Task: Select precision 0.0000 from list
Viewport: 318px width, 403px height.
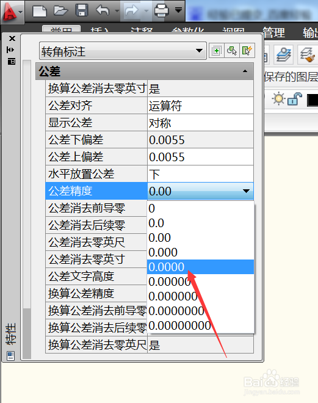Action: (x=201, y=267)
